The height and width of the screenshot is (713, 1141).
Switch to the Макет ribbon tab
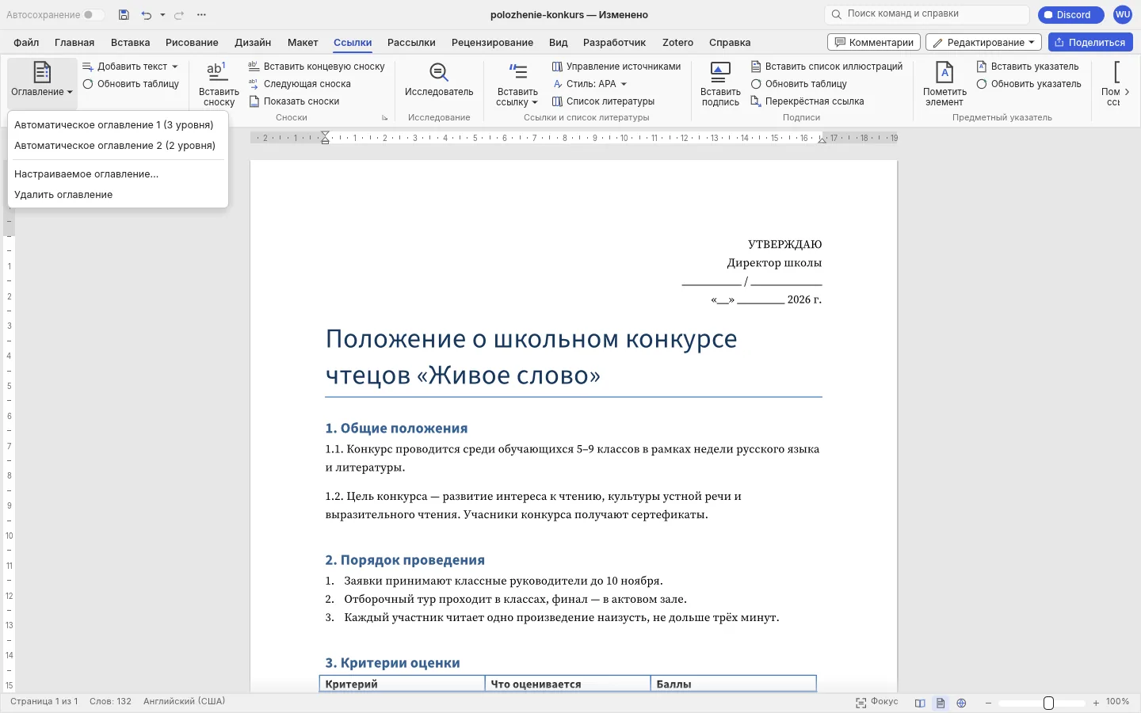[x=303, y=43]
